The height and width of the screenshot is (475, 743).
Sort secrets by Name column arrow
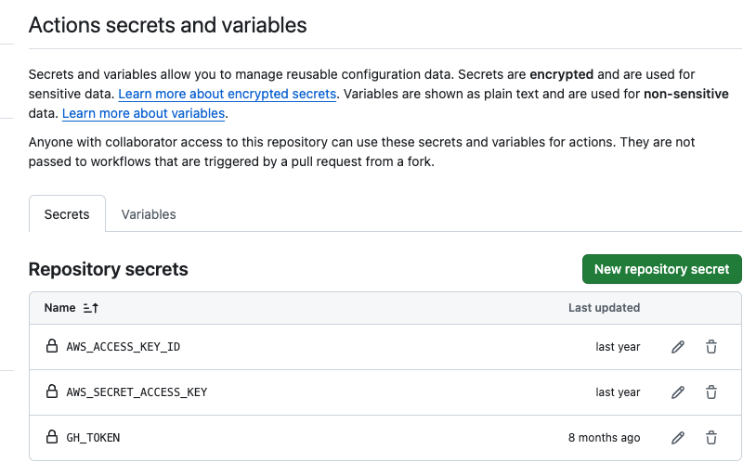click(x=90, y=308)
